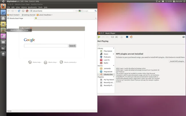Collapse the Stores section in Music Player
Image resolution: width=186 pixels, height=116 pixels.
[114, 65]
